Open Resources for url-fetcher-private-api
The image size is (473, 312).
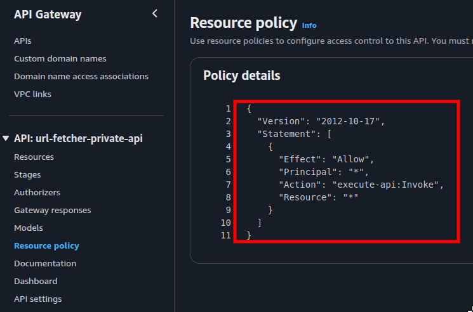(x=34, y=157)
